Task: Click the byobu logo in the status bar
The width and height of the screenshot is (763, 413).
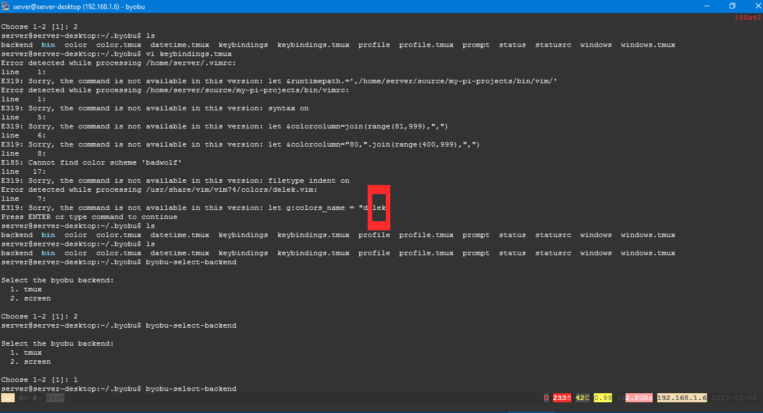Action: pyautogui.click(x=8, y=398)
